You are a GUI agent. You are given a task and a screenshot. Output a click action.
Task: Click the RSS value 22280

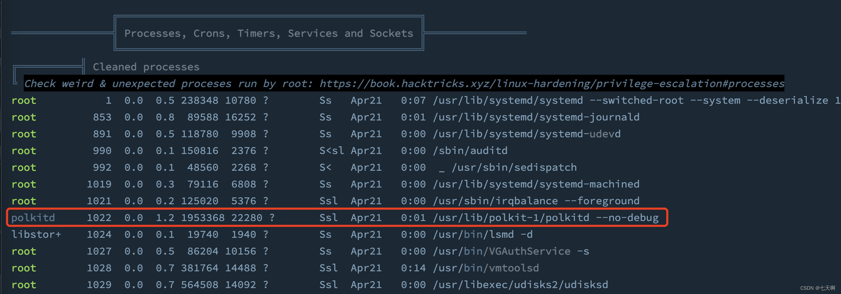247,218
